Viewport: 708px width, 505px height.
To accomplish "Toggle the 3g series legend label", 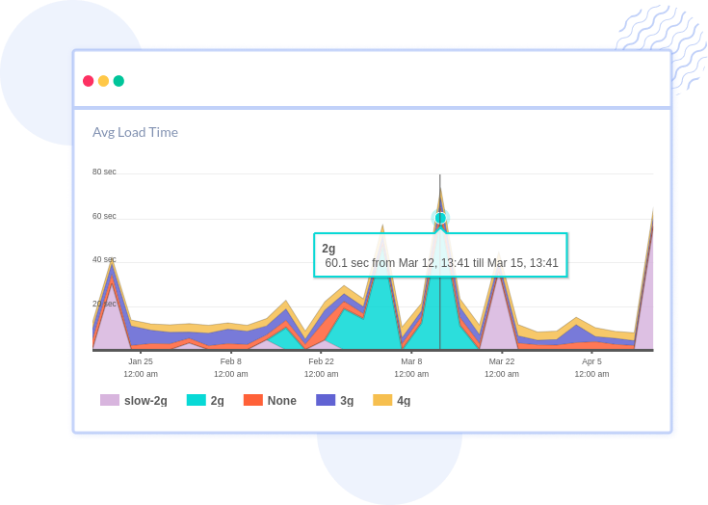I will point(347,401).
